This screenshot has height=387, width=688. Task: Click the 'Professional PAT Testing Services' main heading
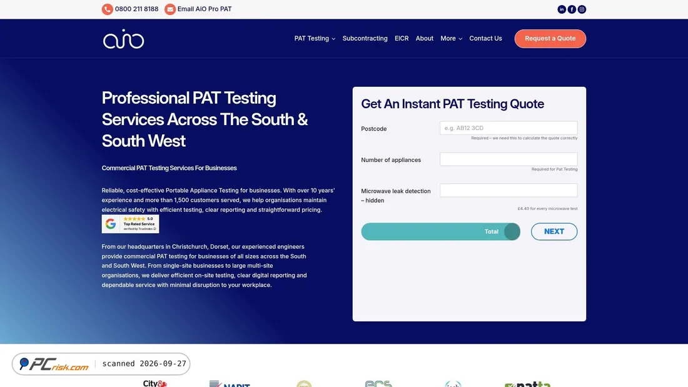(x=205, y=119)
